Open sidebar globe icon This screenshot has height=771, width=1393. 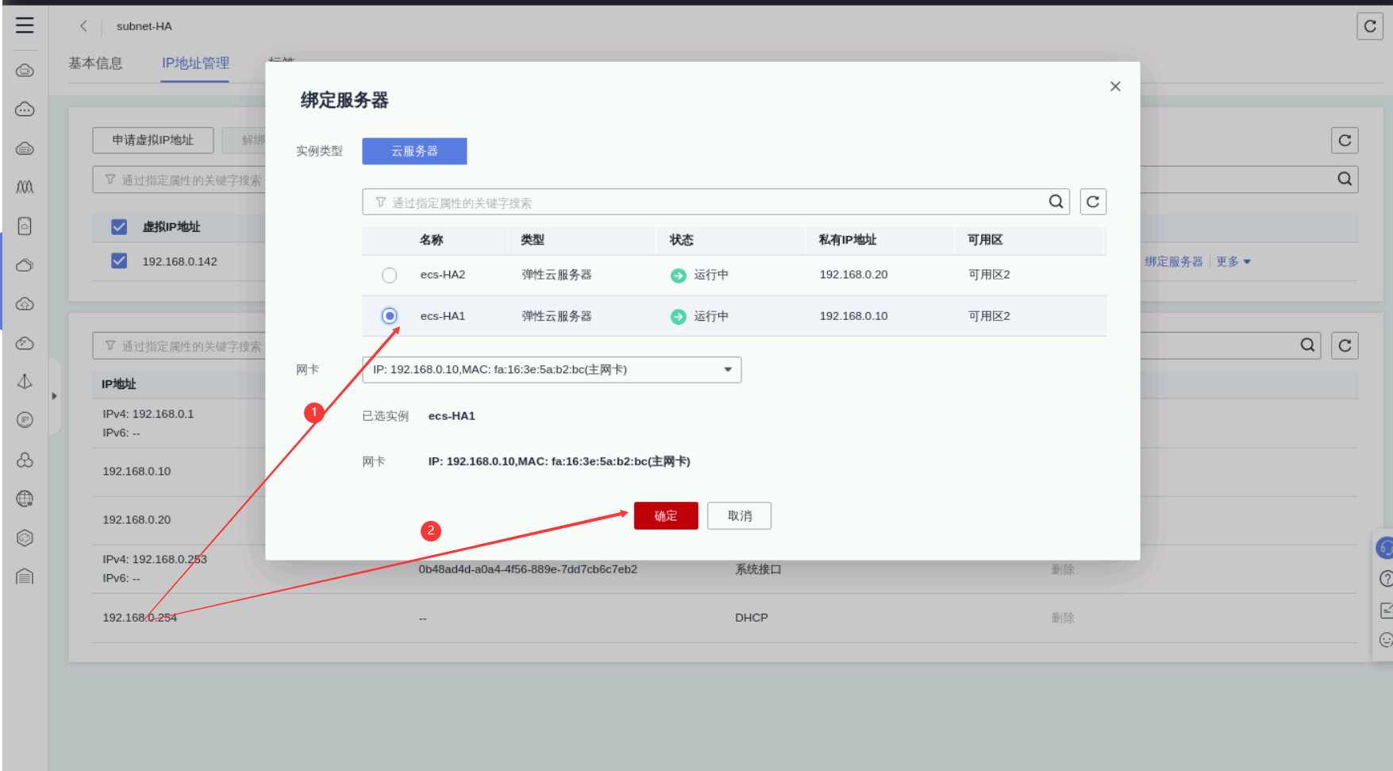pyautogui.click(x=25, y=499)
